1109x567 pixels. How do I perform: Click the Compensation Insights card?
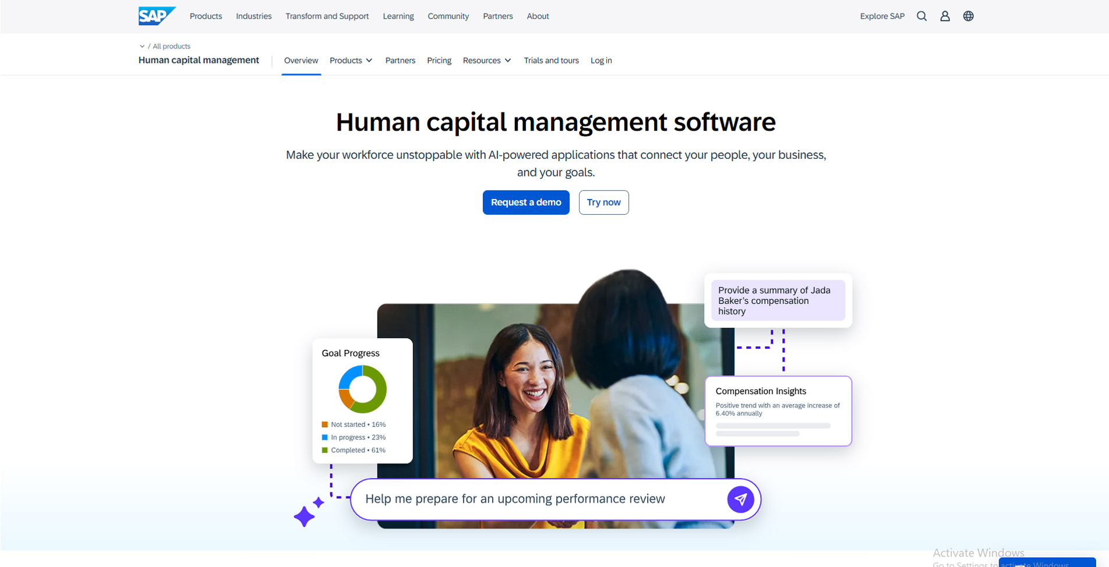click(x=778, y=411)
